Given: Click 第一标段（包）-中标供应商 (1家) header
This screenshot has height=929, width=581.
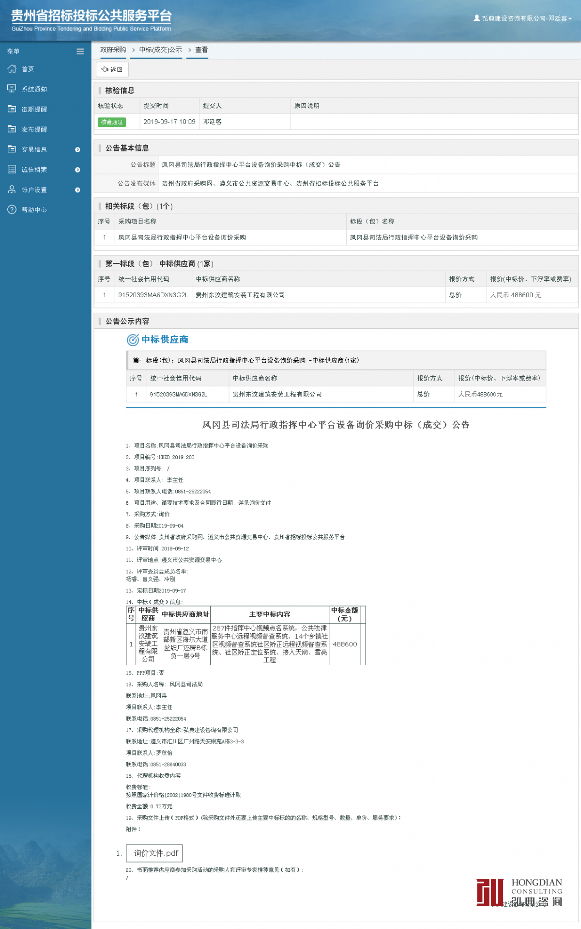Looking at the screenshot, I should [x=159, y=264].
